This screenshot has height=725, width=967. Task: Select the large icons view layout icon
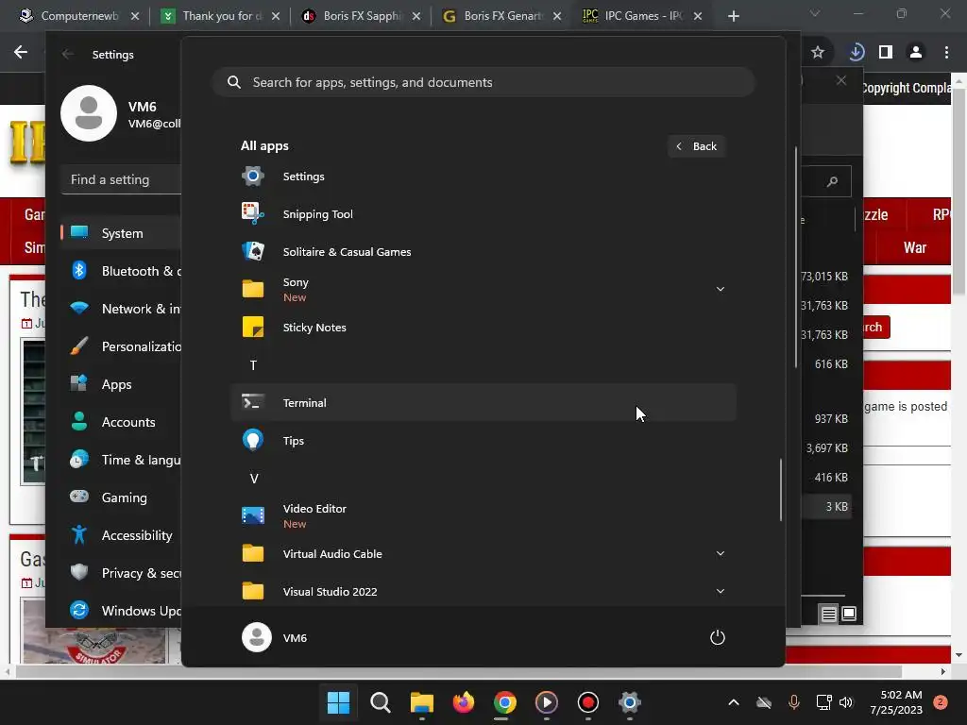(849, 614)
